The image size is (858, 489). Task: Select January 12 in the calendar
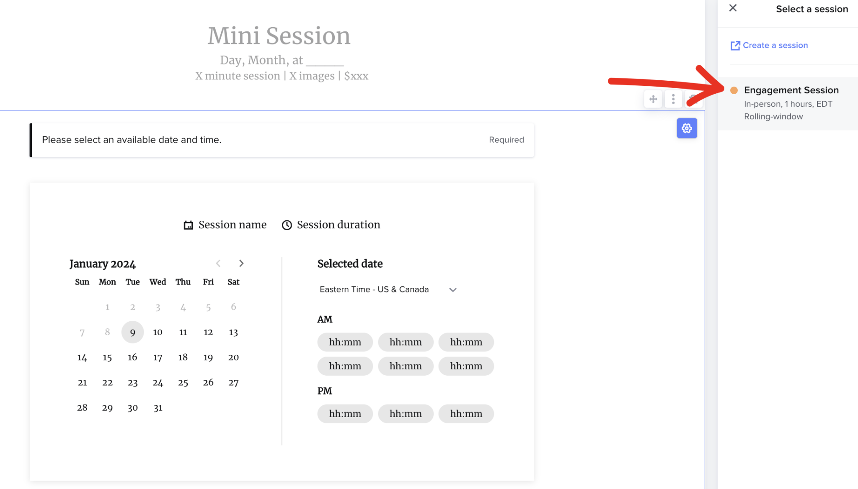tap(208, 332)
